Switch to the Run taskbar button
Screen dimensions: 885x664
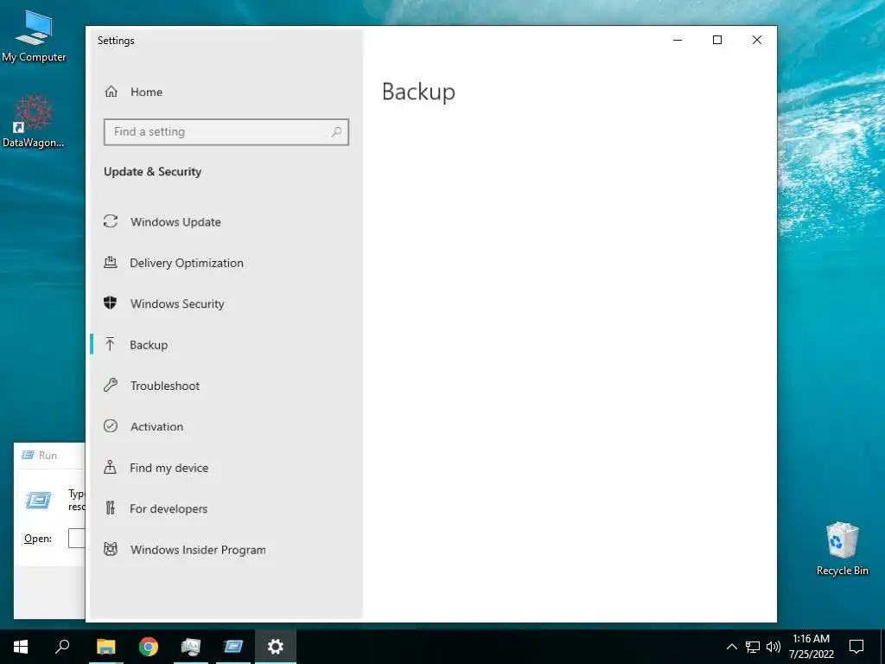pos(232,647)
